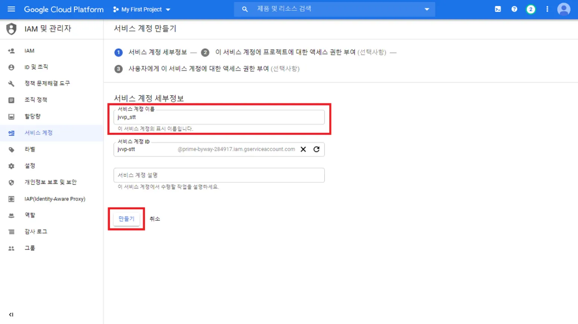Open the hamburger navigation menu
578x324 pixels.
tap(11, 9)
